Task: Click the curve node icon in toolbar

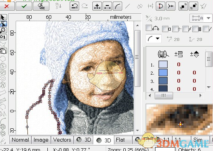Action: point(117,6)
